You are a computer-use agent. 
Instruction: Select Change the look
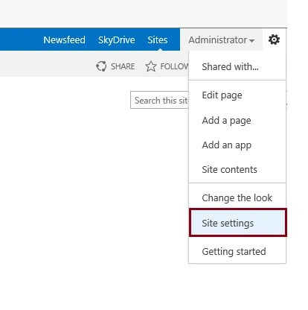tap(237, 198)
